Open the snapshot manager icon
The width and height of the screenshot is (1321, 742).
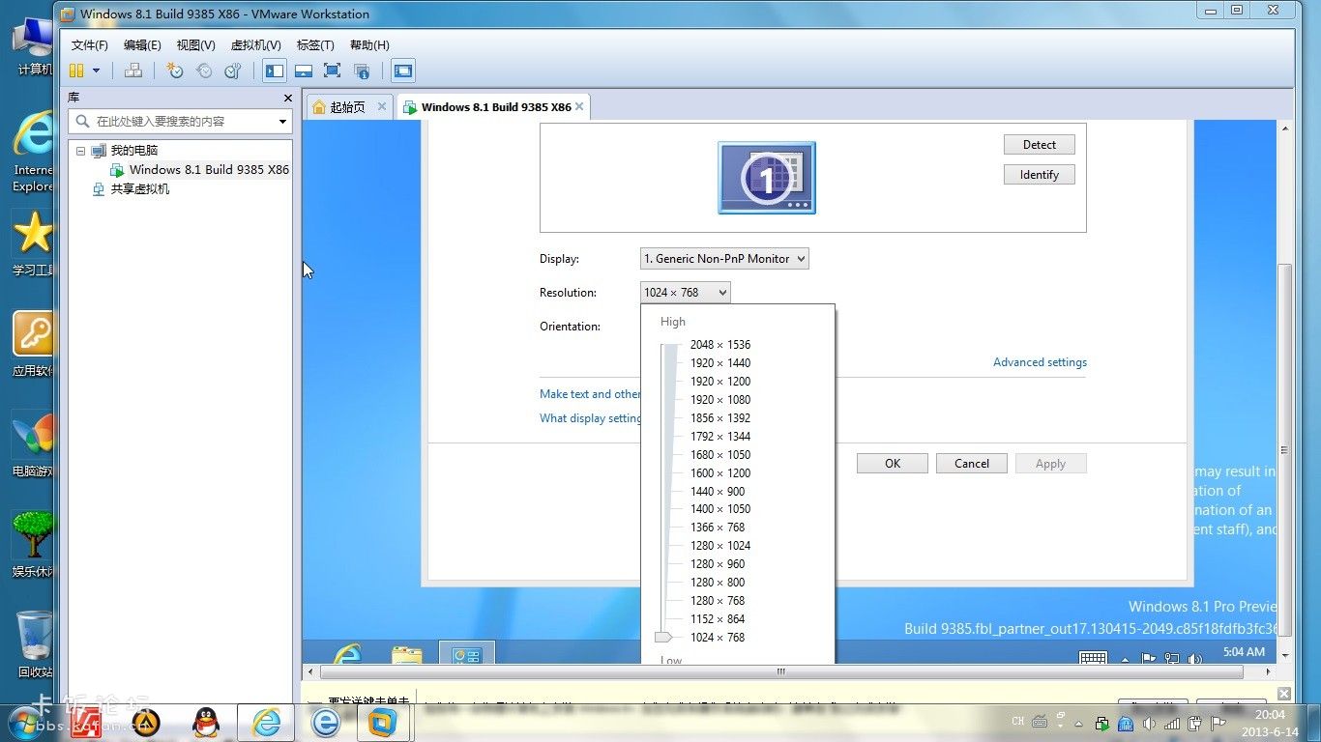[x=233, y=71]
